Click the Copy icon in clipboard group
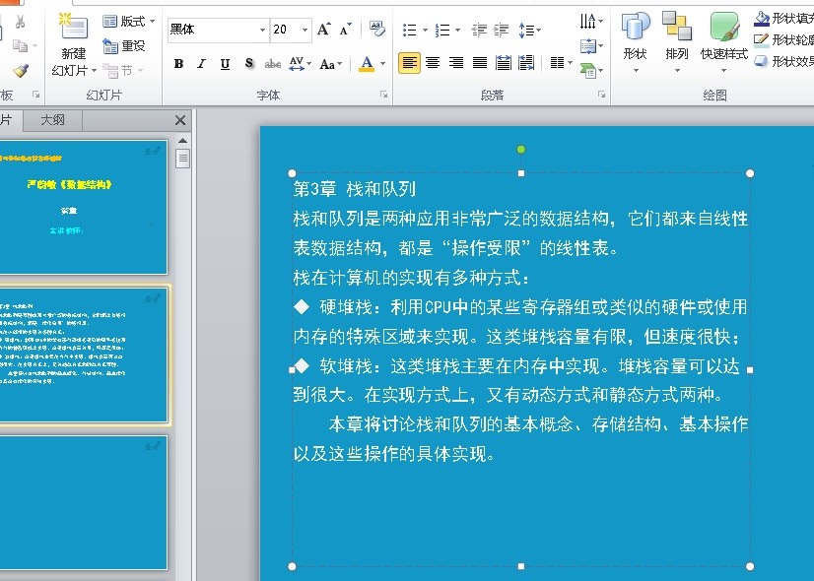Screen dimensions: 814x581 [21, 45]
